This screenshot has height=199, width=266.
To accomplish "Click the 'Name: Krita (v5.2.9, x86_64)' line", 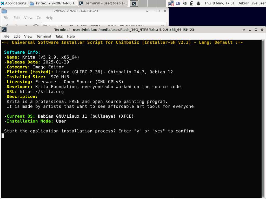I will tap(42, 57).
